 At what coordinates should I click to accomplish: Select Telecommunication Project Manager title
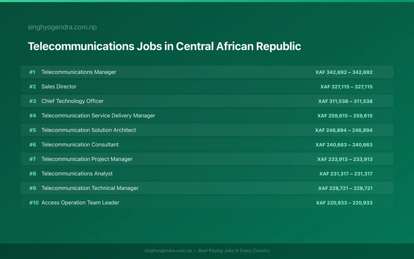(x=87, y=159)
